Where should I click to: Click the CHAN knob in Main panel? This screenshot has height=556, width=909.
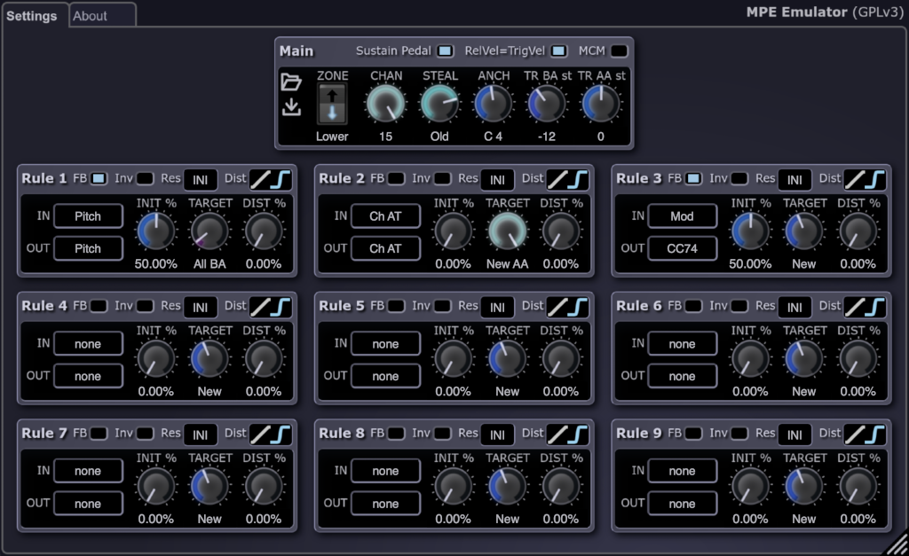coord(385,105)
